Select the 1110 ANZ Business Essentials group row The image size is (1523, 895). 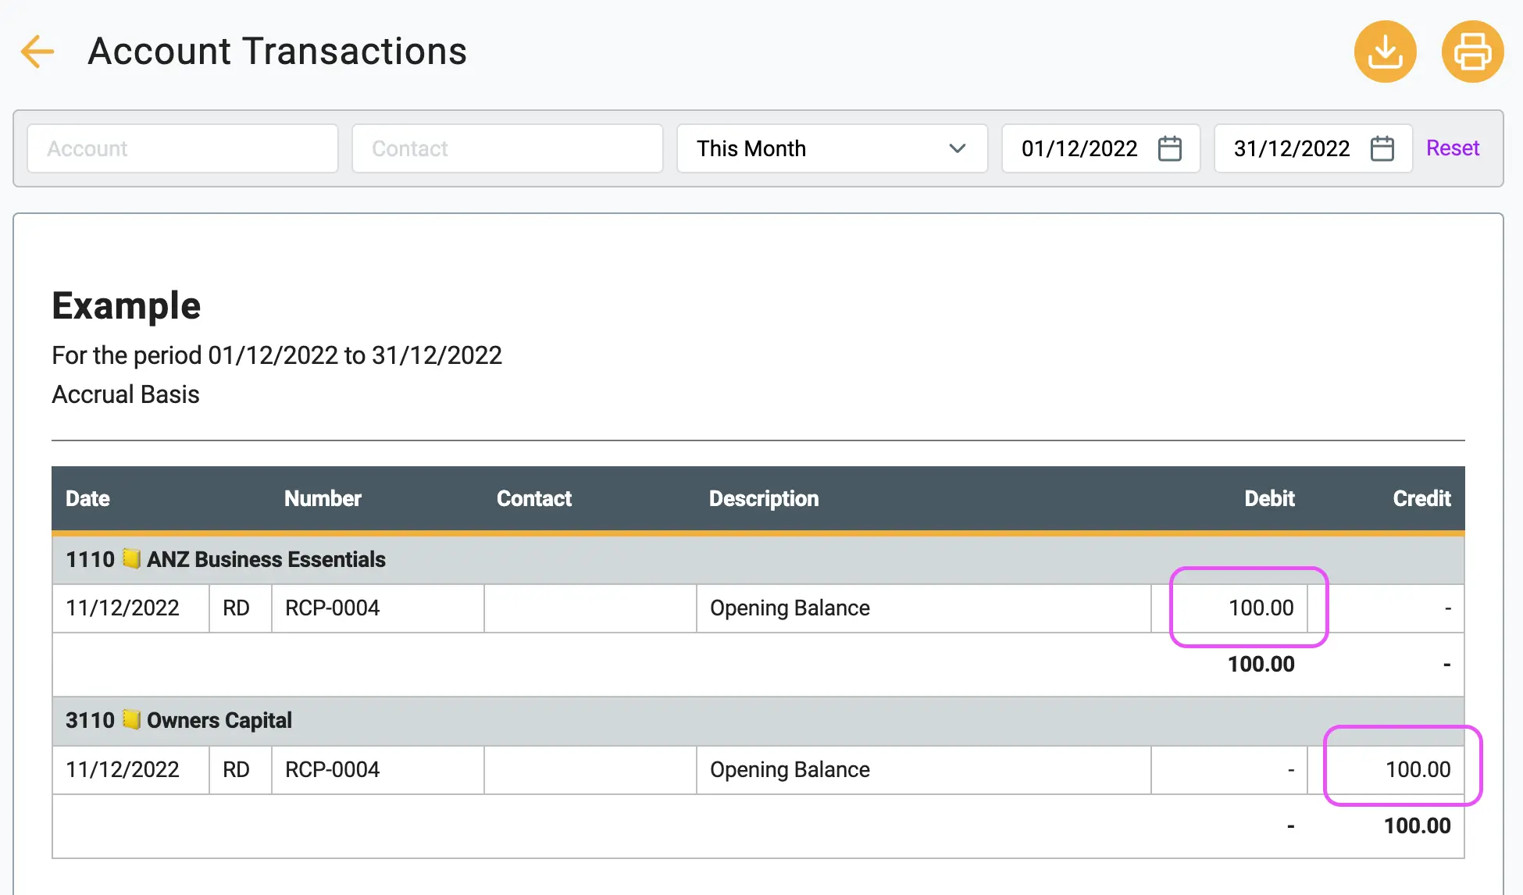click(758, 559)
